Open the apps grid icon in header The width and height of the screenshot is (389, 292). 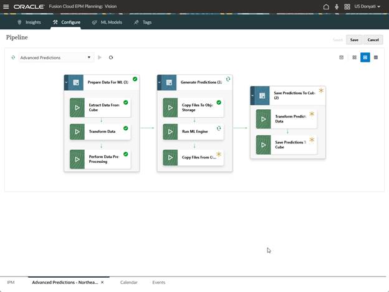[x=347, y=6]
